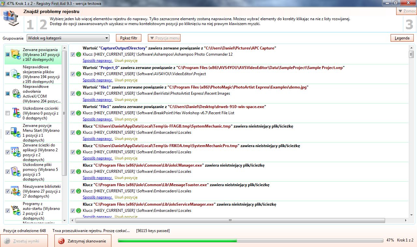Image resolution: width=417 pixels, height=247 pixels.
Task: Click the Zerwane pozycje Menu Start icon
Action: pyautogui.click(x=16, y=133)
